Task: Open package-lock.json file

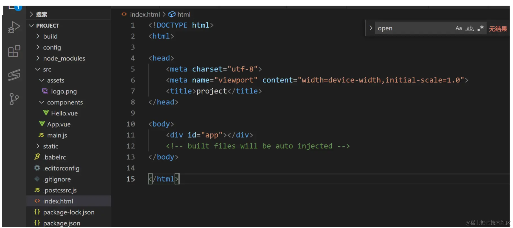Action: tap(69, 212)
